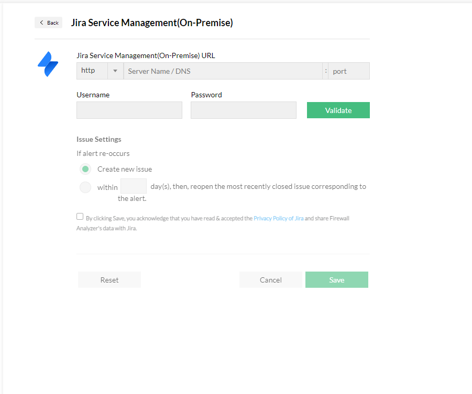This screenshot has width=472, height=394.
Task: Focus the Username input field
Action: (129, 110)
